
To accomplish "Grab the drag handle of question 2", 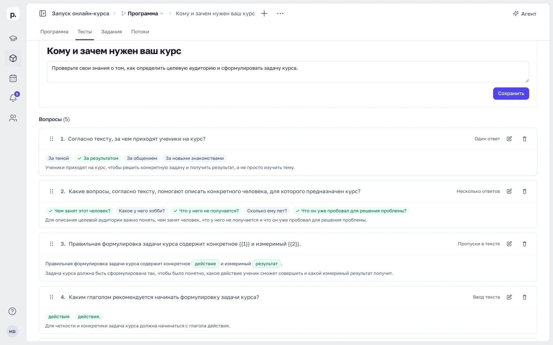I will 51,191.
